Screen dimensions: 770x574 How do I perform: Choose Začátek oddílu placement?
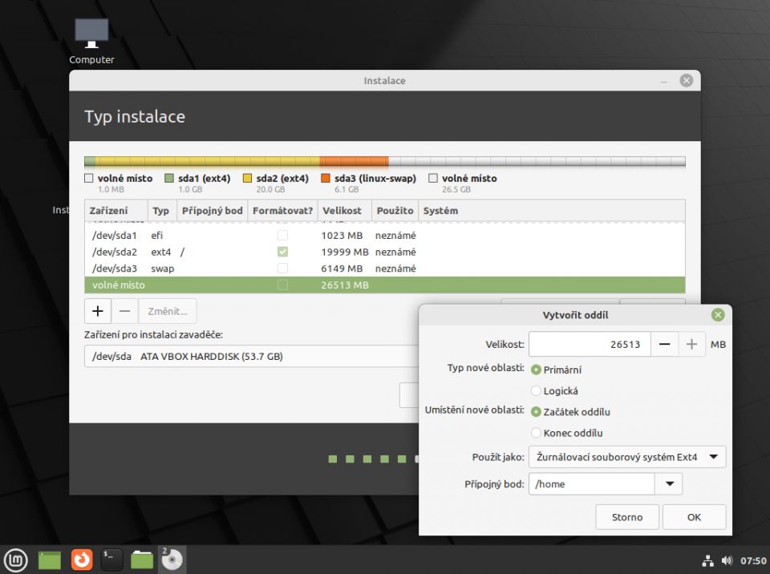pyautogui.click(x=570, y=412)
